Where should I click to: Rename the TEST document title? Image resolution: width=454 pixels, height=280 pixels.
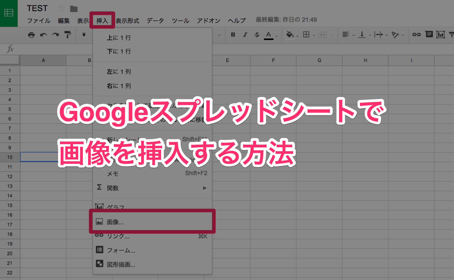[37, 8]
